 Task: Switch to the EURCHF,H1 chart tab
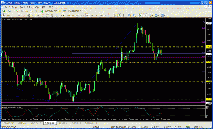tap(76, 123)
